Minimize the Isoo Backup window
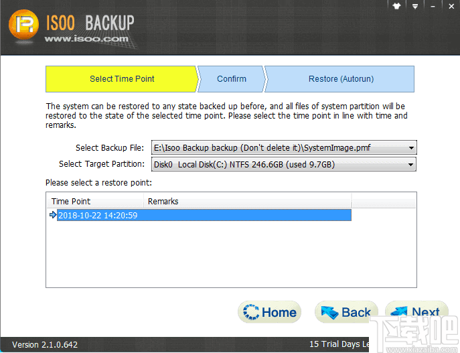Screen dimensions: 460x353 (x=433, y=6)
